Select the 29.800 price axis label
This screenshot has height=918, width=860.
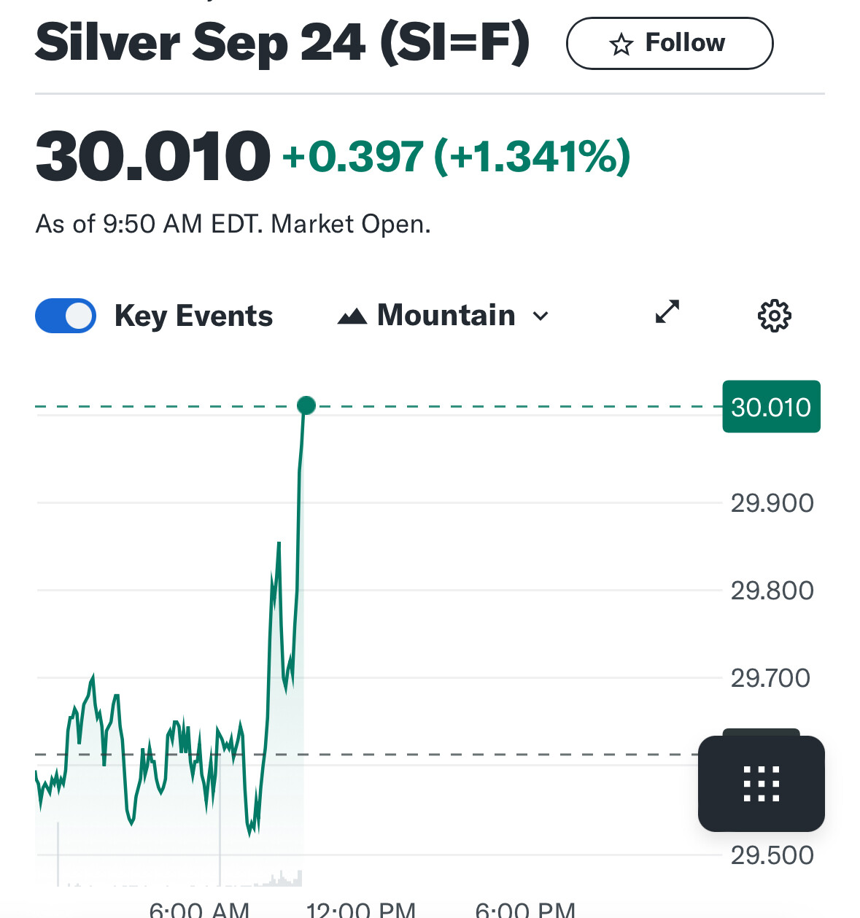tap(772, 591)
